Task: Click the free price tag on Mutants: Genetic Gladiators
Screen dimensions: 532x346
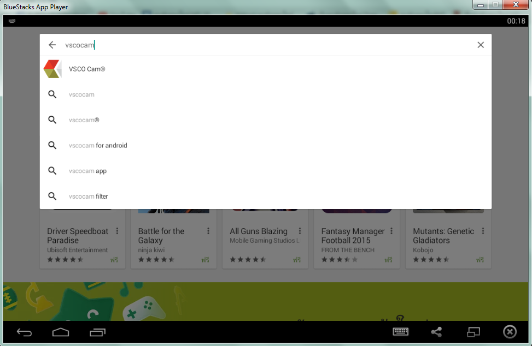Action: coord(480,260)
